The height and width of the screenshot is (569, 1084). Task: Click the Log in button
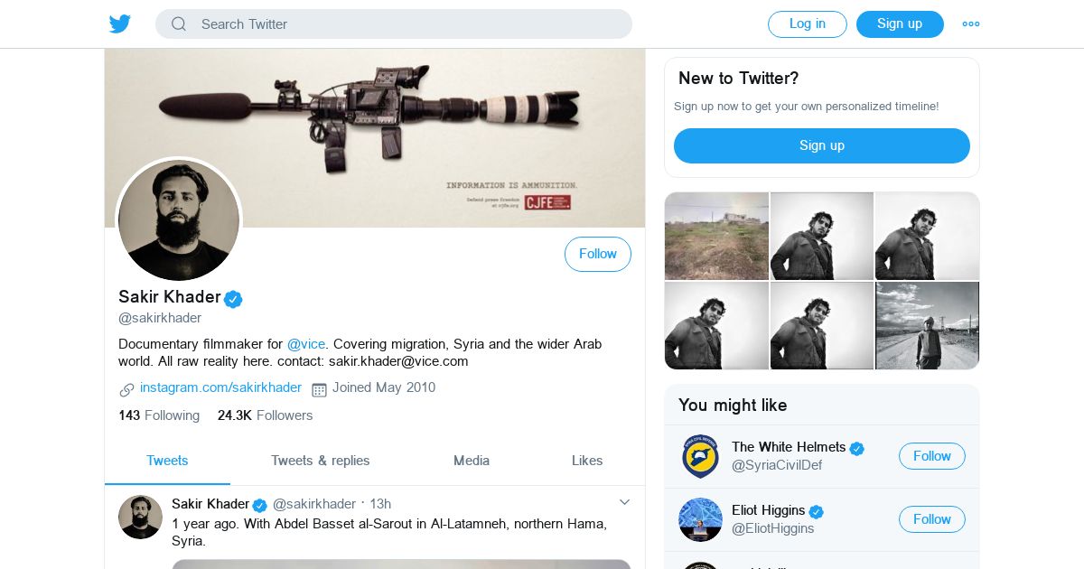(808, 24)
